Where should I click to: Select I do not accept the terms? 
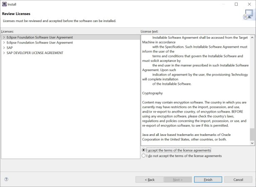(x=144, y=156)
